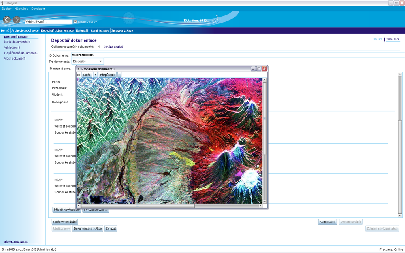
Task: Zoom out with the - button
Action: pyautogui.click(x=119, y=75)
